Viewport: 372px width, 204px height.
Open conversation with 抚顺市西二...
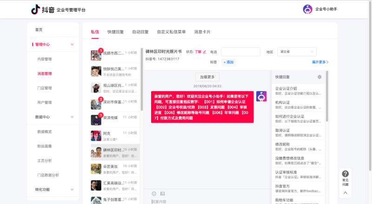coord(115,55)
